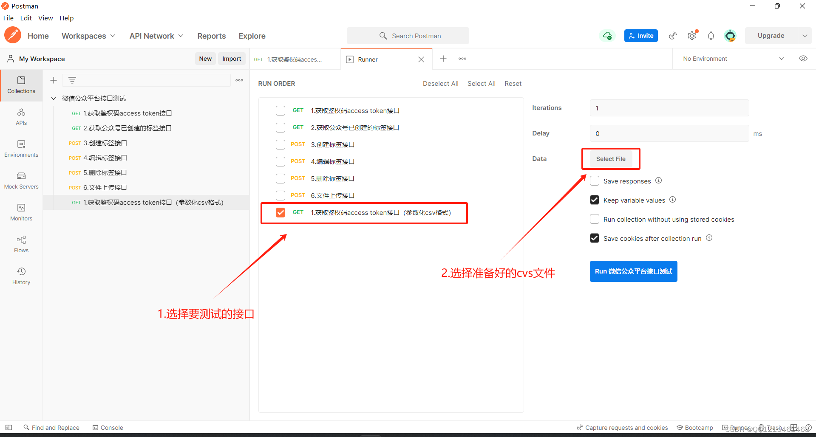
Task: Check POST 5.删除标签接口 in run order
Action: click(280, 178)
